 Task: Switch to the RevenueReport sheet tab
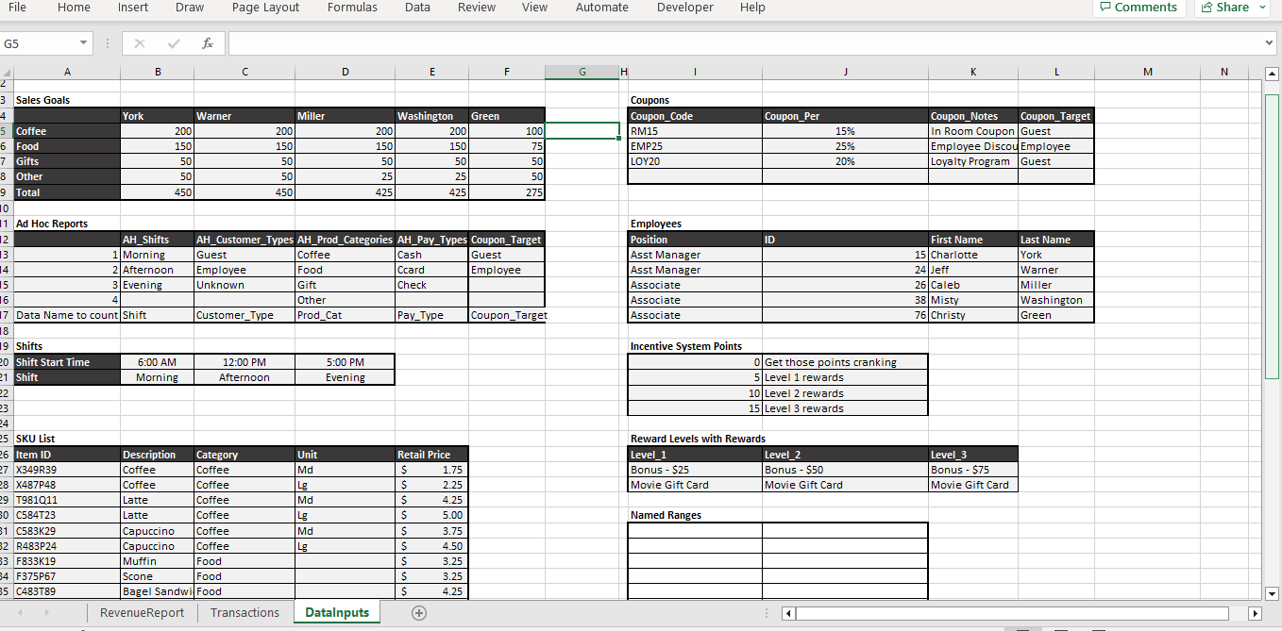(x=142, y=613)
